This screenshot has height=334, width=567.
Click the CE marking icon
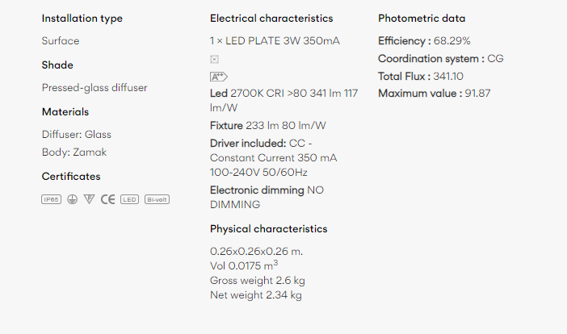click(107, 199)
